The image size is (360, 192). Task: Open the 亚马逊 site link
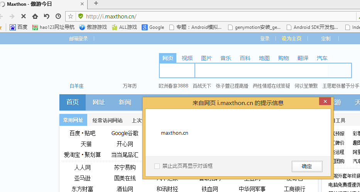point(83,178)
